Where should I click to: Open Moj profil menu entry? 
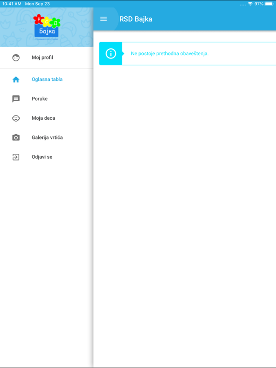tap(46, 57)
